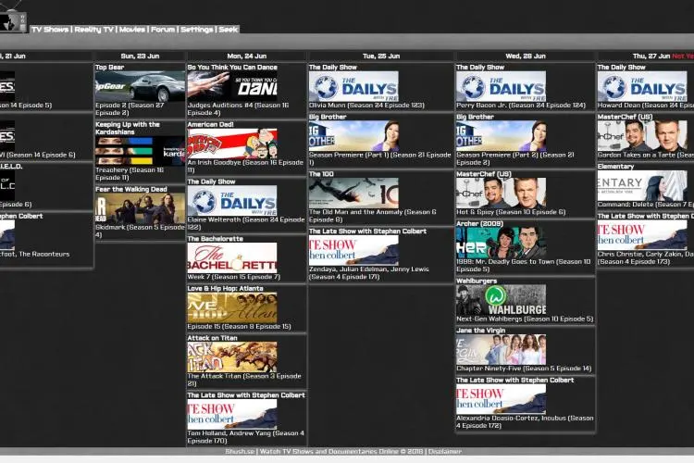Click 'Treachery (Season 16 Episode 11)' text
This screenshot has height=463, width=694.
(x=130, y=174)
